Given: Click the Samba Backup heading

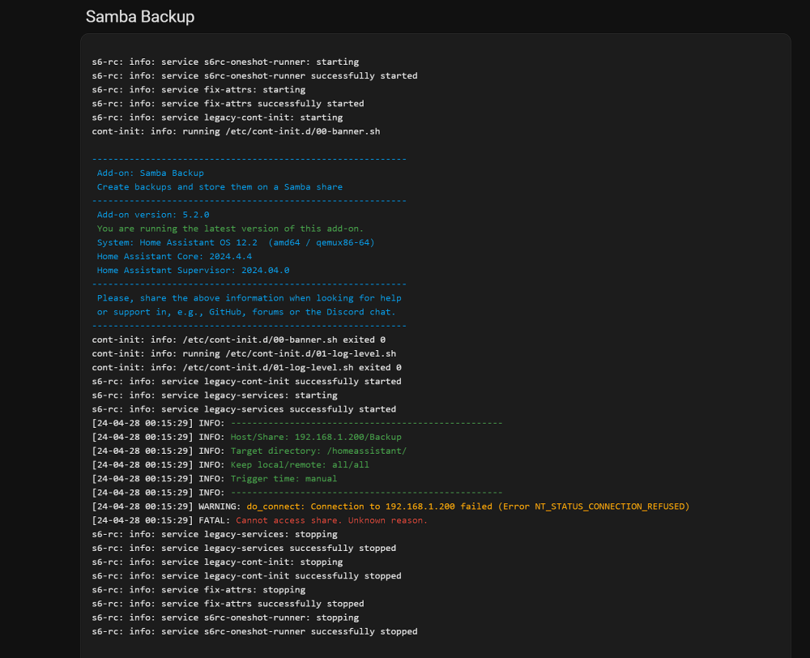Looking at the screenshot, I should [140, 16].
